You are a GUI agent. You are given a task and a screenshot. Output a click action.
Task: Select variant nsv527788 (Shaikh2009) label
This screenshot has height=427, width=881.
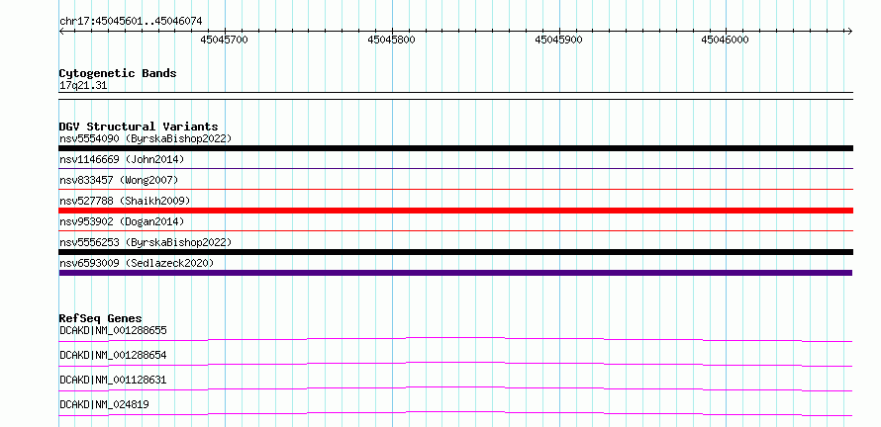pos(125,201)
